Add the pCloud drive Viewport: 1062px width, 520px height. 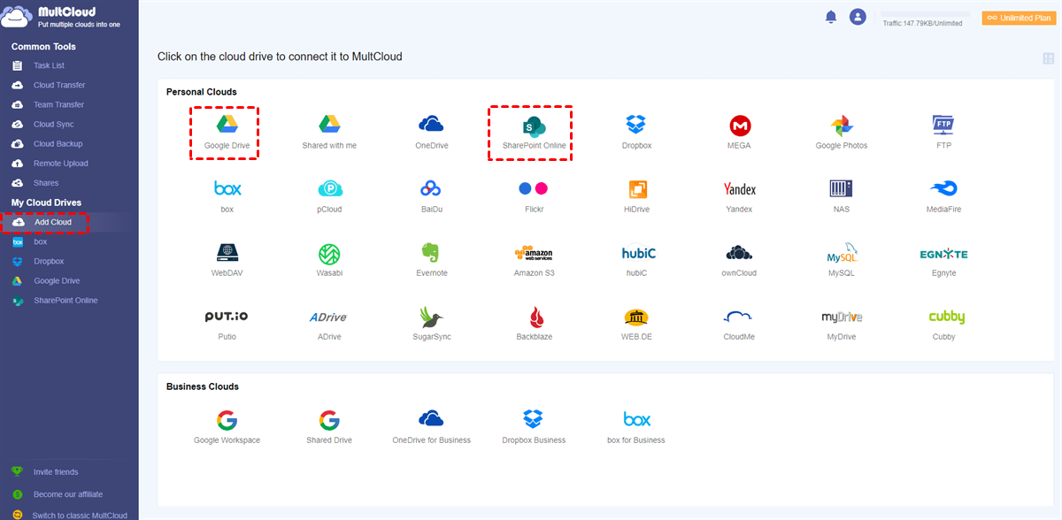click(329, 188)
